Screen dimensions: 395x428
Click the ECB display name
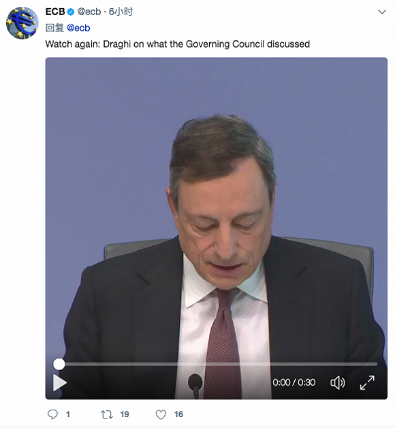click(x=55, y=12)
